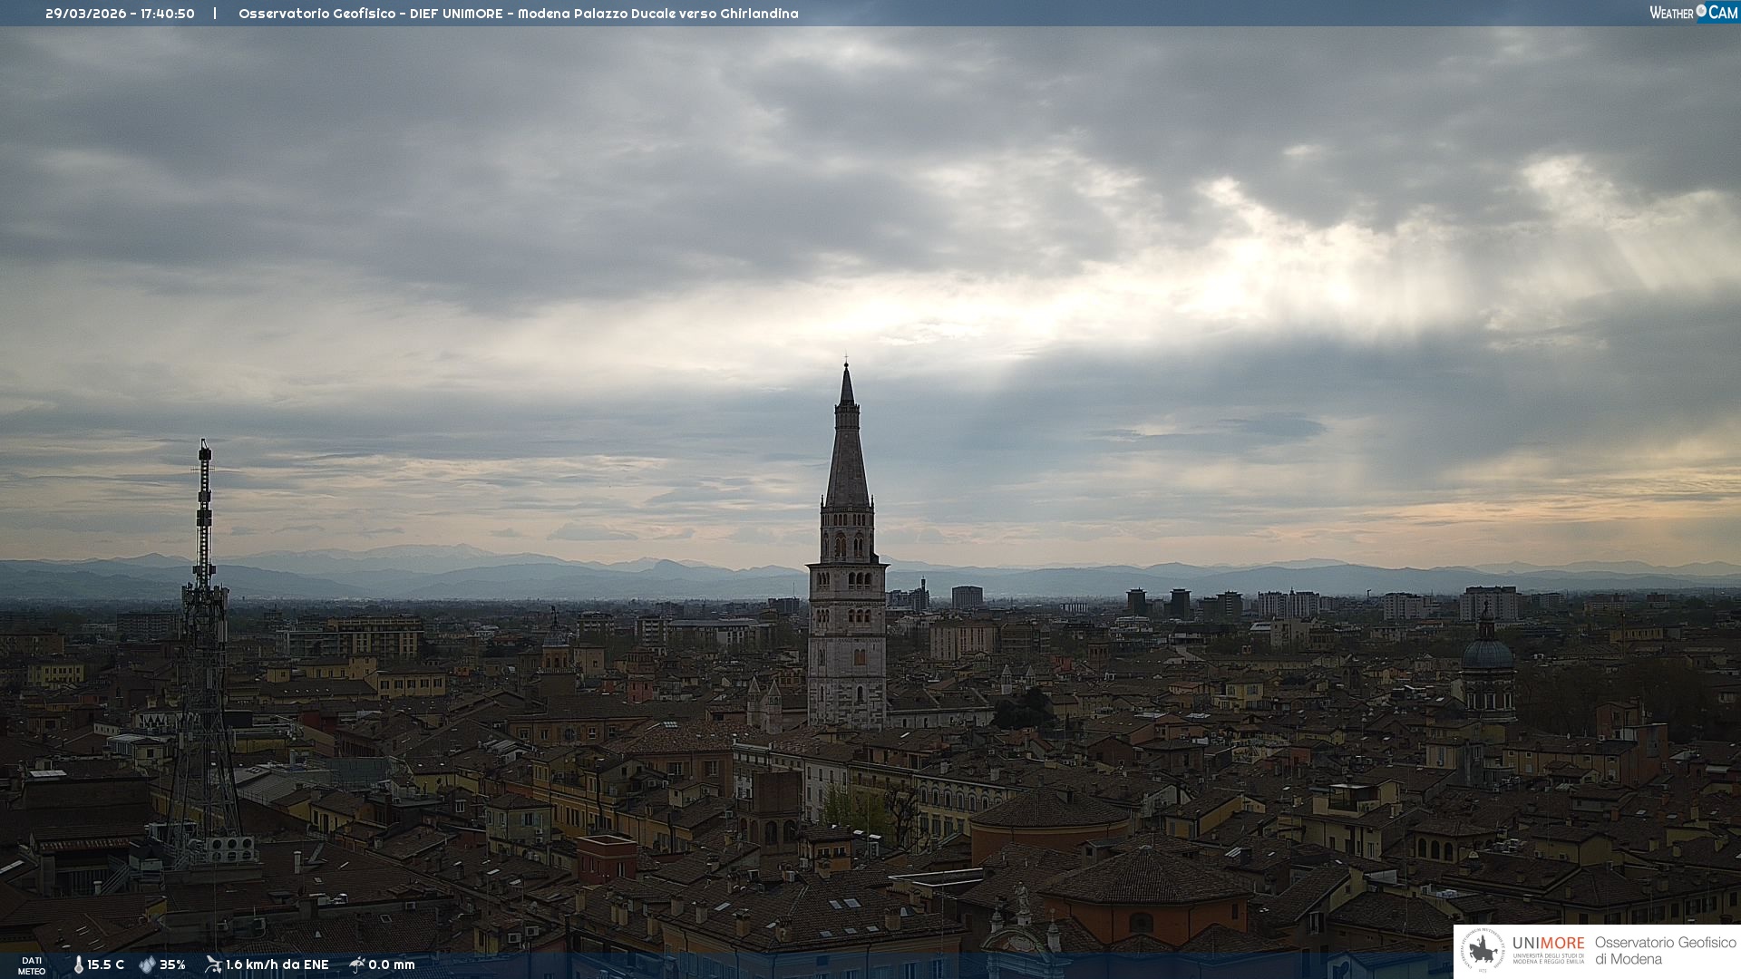
Task: Click the church dome on the right
Action: pos(1487,654)
